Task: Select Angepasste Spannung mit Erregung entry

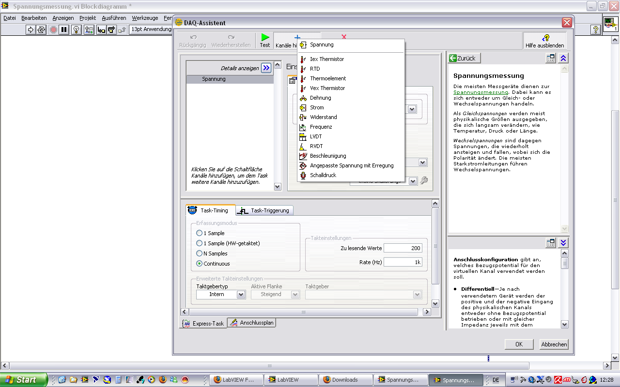Action: click(351, 165)
